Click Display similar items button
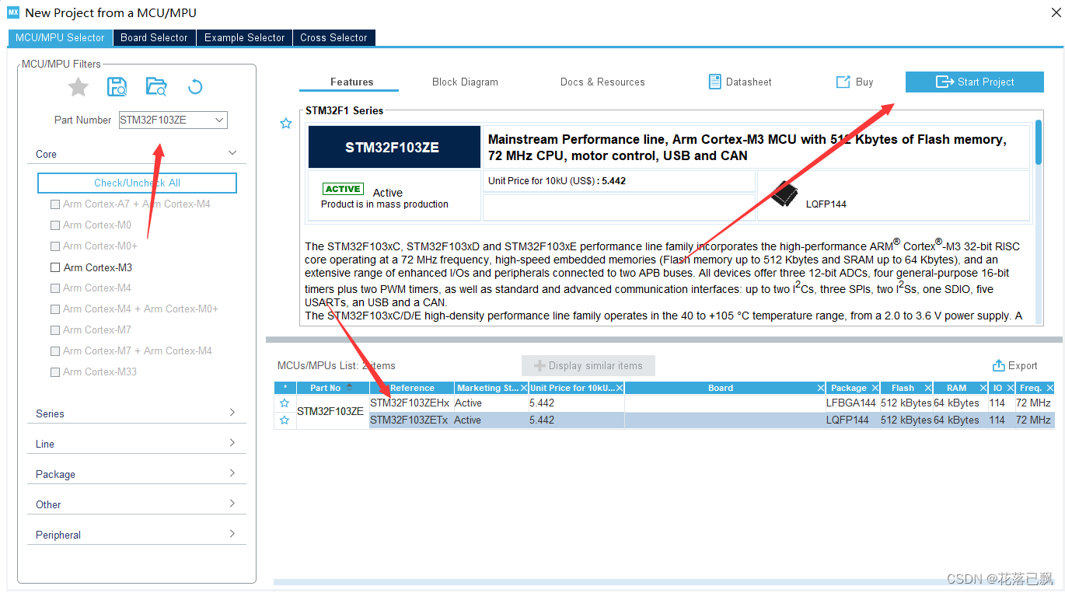Screen dimensions: 1065x593 (588, 366)
